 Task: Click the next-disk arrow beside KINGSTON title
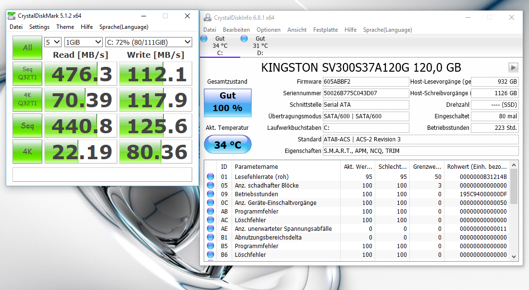tap(513, 67)
